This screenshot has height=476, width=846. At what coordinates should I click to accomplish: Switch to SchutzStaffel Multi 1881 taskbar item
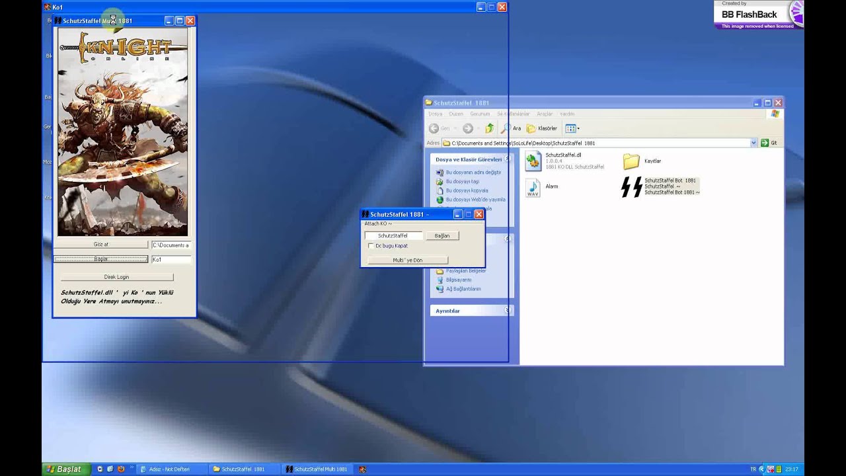(317, 469)
